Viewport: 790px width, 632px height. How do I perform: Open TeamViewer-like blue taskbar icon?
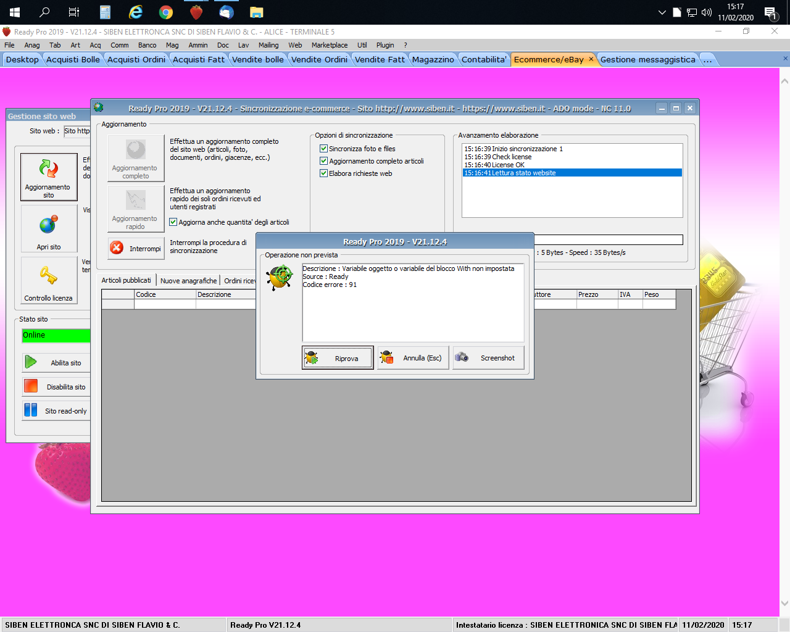pyautogui.click(x=227, y=12)
